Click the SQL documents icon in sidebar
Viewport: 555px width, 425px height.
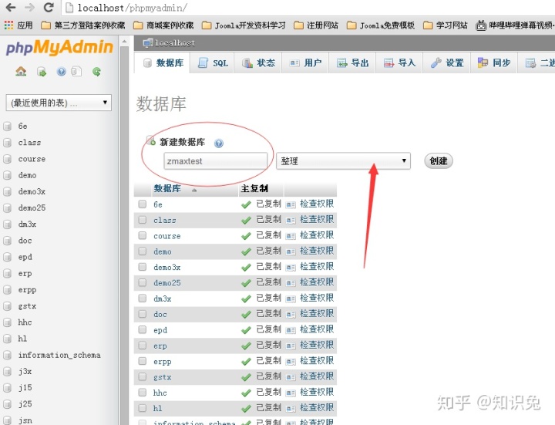76,72
